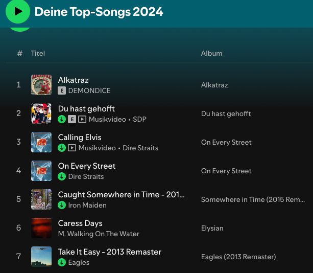Click track number 3
313x273 pixels.
[18, 142]
